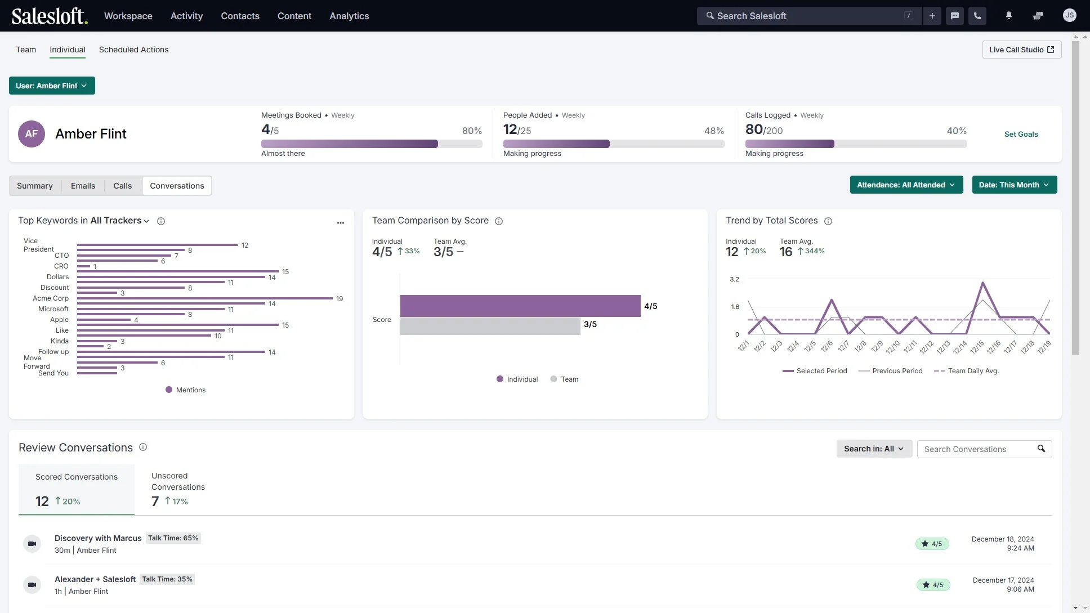Click Meetings Booked progress bar
1090x613 pixels.
tap(372, 144)
